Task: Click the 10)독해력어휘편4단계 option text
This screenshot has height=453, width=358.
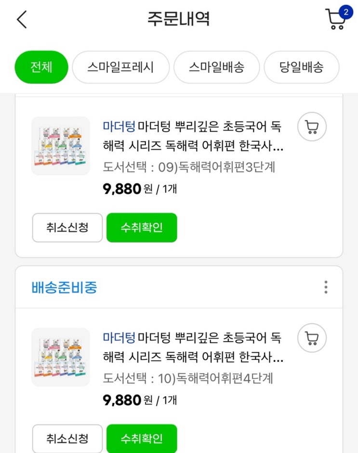Action: (x=188, y=378)
